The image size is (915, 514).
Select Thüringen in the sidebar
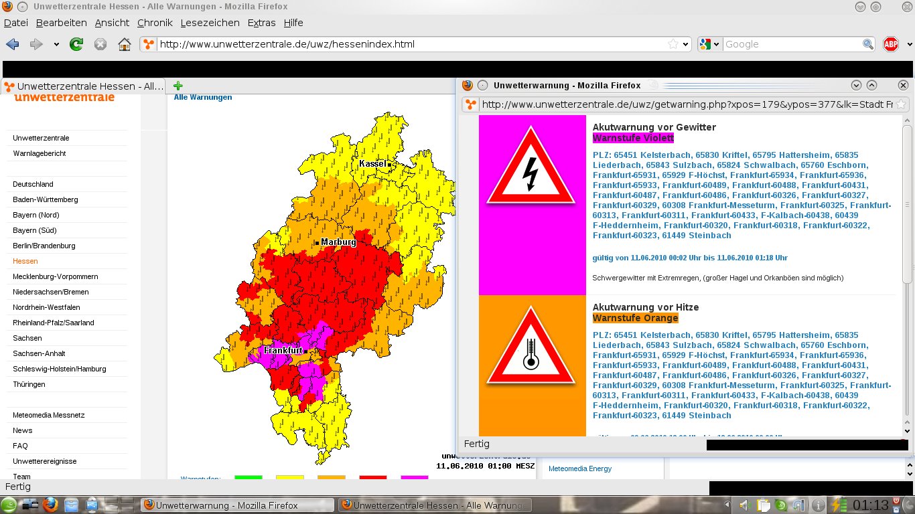tap(29, 384)
